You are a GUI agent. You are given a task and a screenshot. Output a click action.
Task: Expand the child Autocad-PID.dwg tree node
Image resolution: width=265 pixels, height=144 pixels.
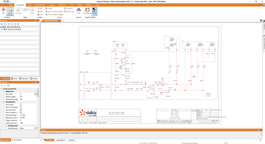pyautogui.click(x=2, y=29)
